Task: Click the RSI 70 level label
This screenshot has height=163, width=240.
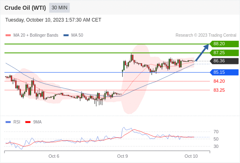Action: click(216, 132)
